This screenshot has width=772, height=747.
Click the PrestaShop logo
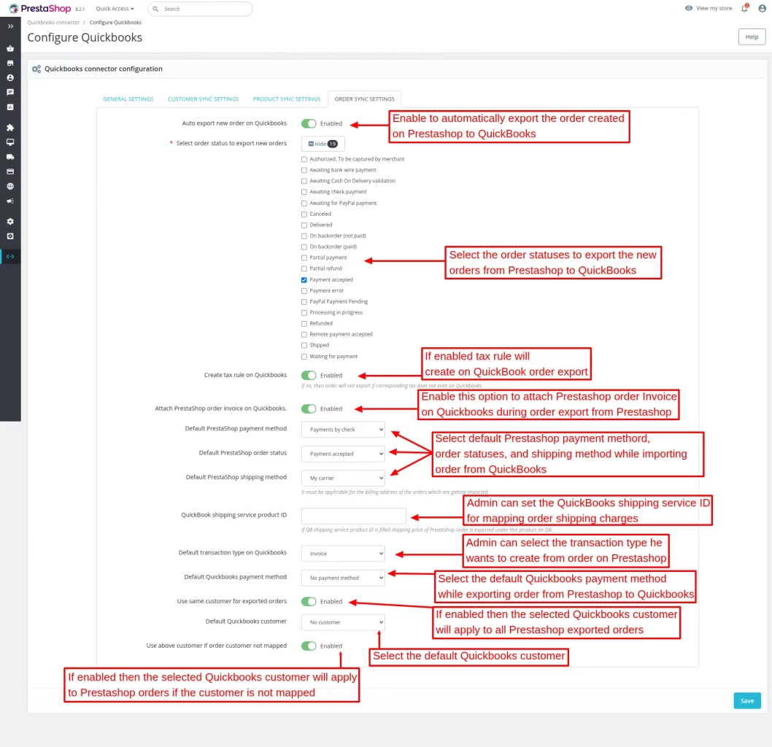pos(40,8)
